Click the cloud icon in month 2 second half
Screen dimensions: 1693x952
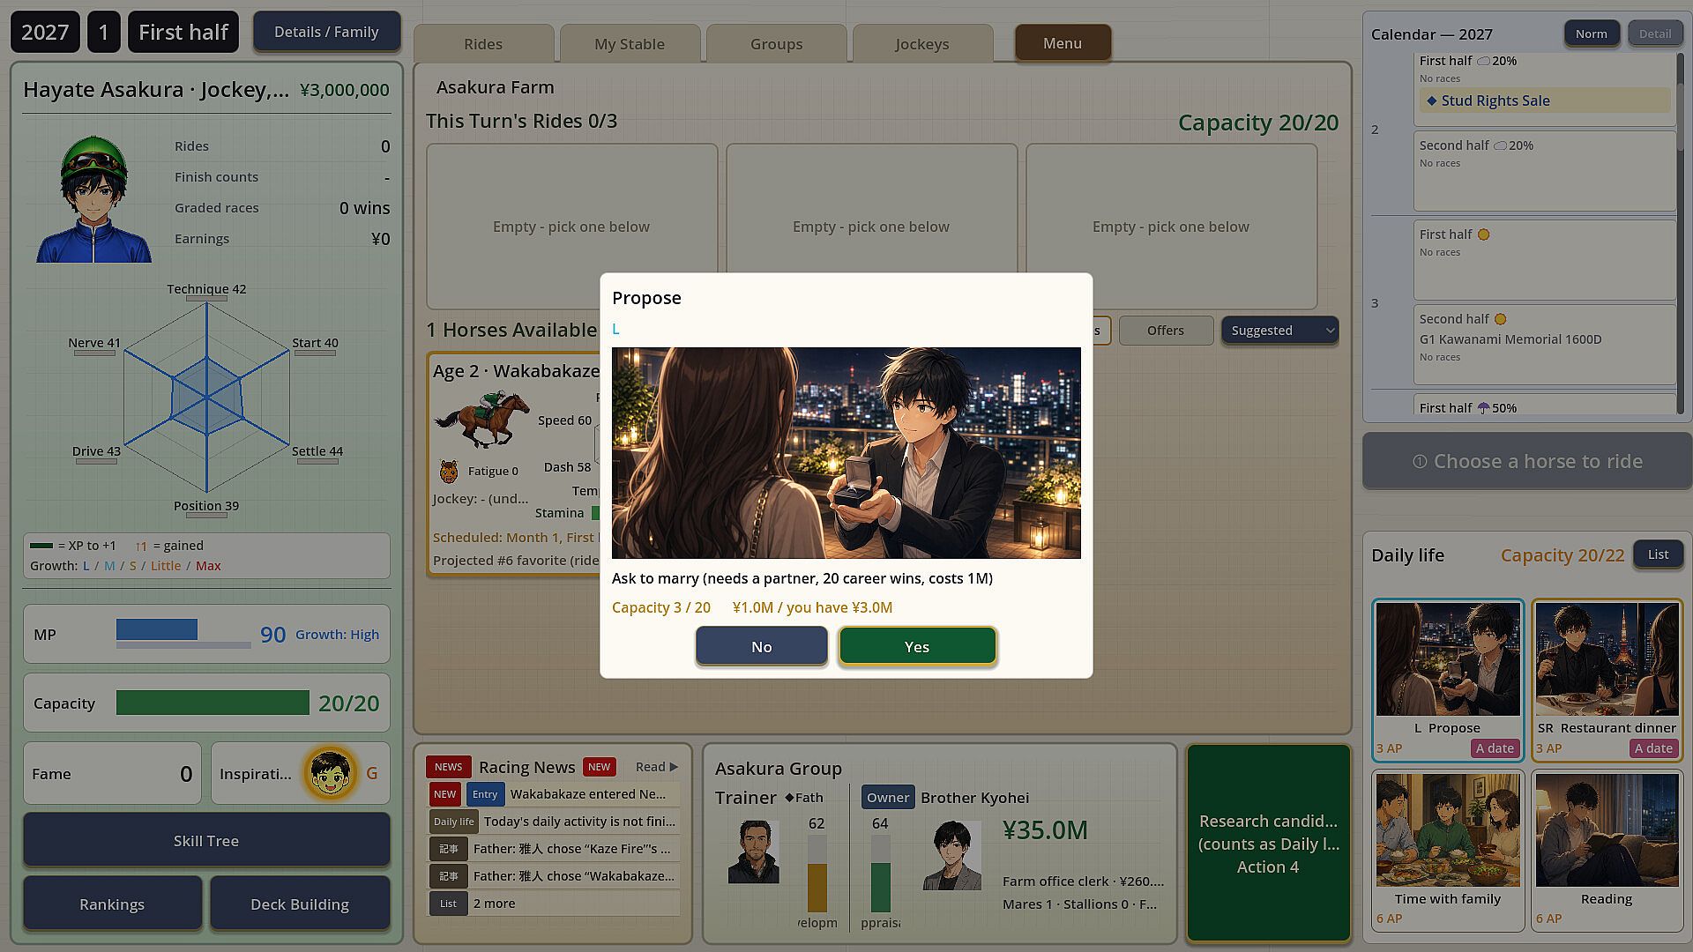[x=1501, y=145]
